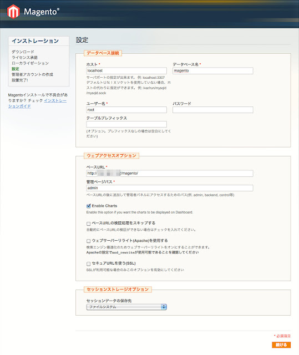Image resolution: width=299 pixels, height=355 pixels.
Task: Enable ウェブサーバーリライト(Apache)を使用する checkbox
Action: tap(89, 241)
